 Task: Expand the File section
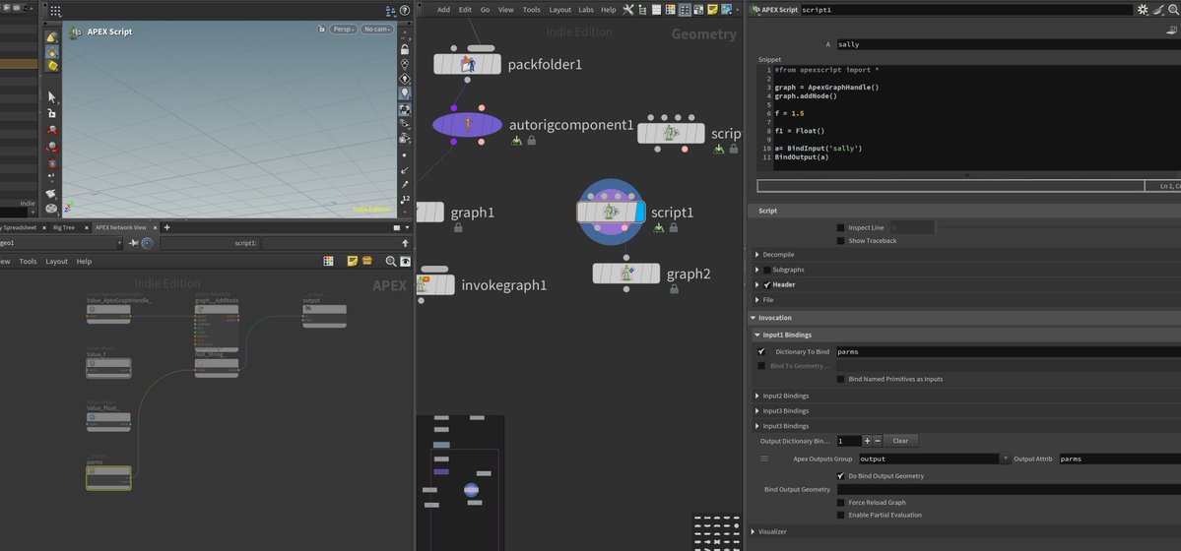click(x=756, y=299)
